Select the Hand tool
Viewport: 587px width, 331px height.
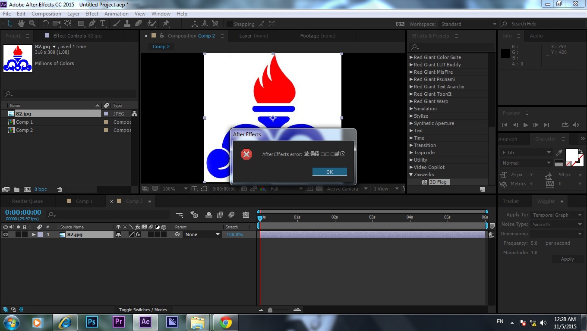click(x=21, y=24)
